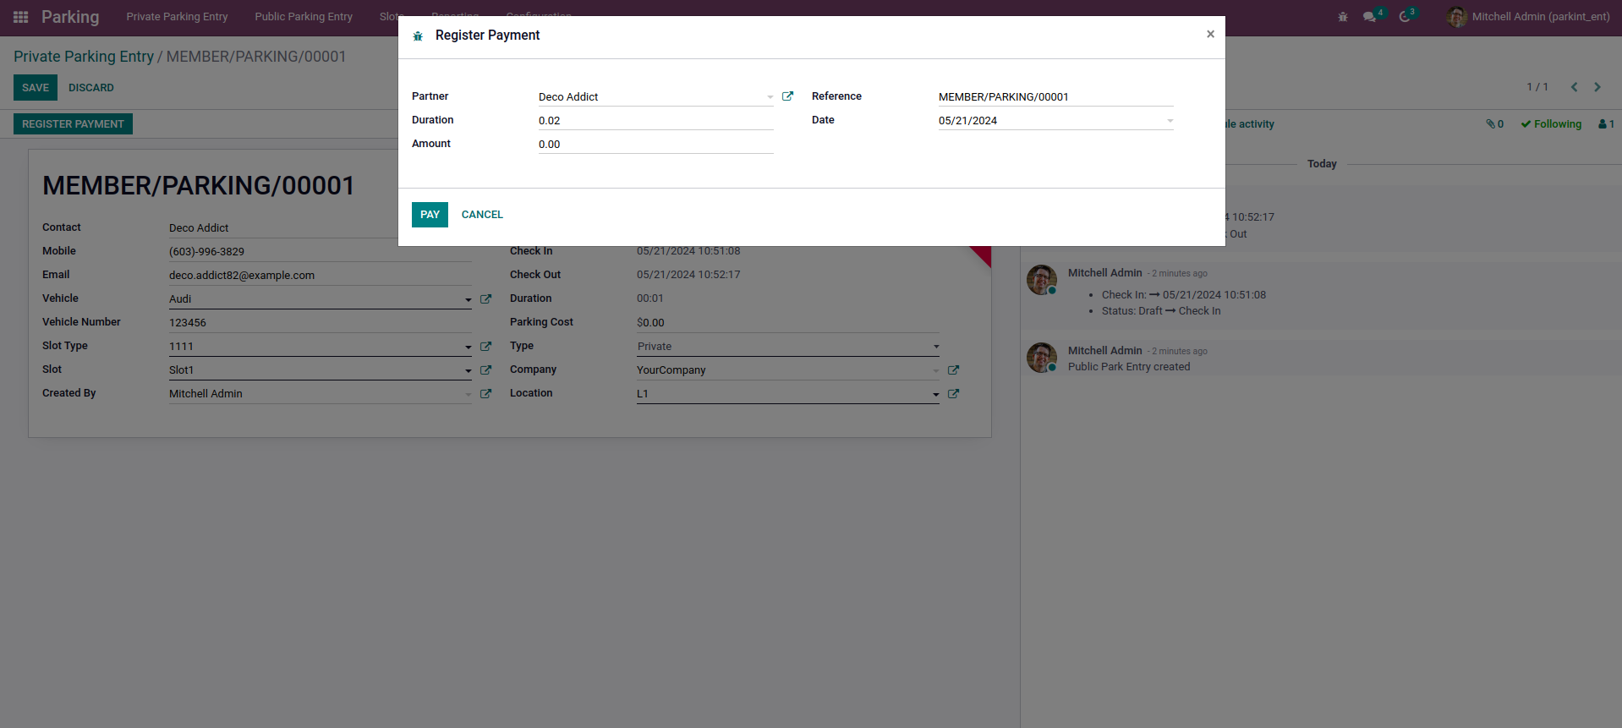The image size is (1622, 728).
Task: Click the form's Duration value 00:01
Action: click(650, 298)
